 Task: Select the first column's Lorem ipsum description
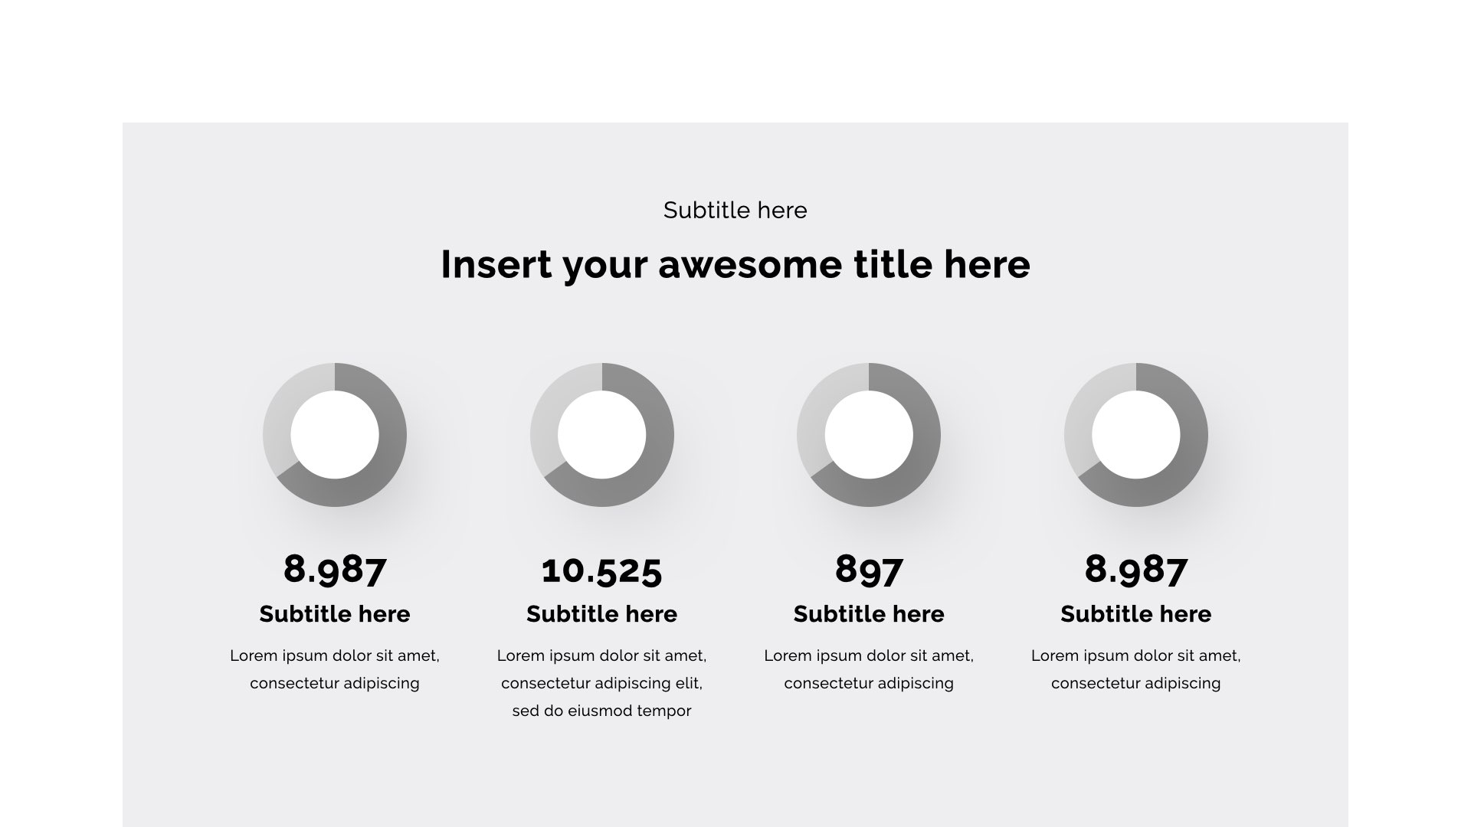335,669
